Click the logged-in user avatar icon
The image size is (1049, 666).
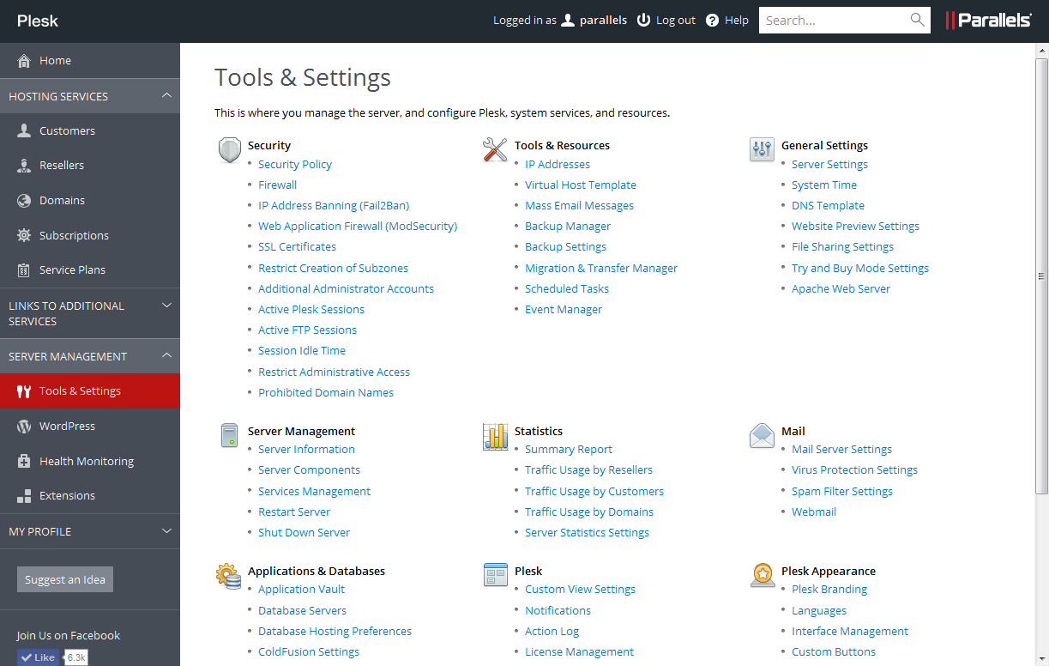[567, 20]
